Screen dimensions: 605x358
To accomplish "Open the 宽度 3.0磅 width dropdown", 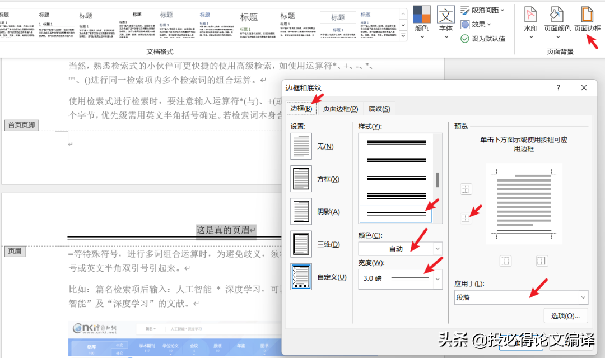I will pos(438,278).
